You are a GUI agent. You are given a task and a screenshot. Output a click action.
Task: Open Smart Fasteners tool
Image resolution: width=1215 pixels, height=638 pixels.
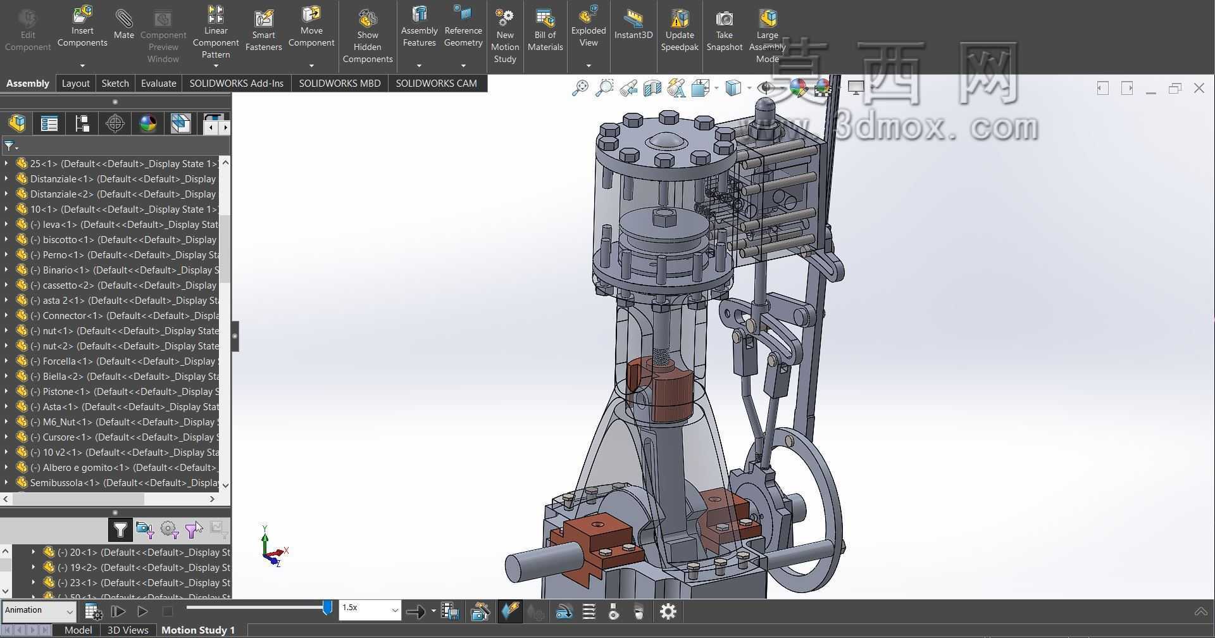(x=263, y=31)
